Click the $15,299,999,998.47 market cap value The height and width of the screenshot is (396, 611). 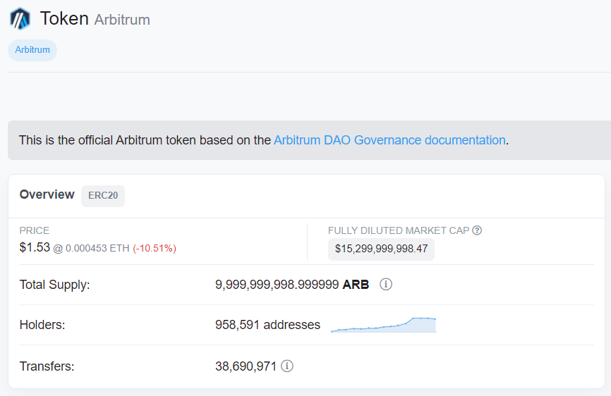tap(381, 249)
